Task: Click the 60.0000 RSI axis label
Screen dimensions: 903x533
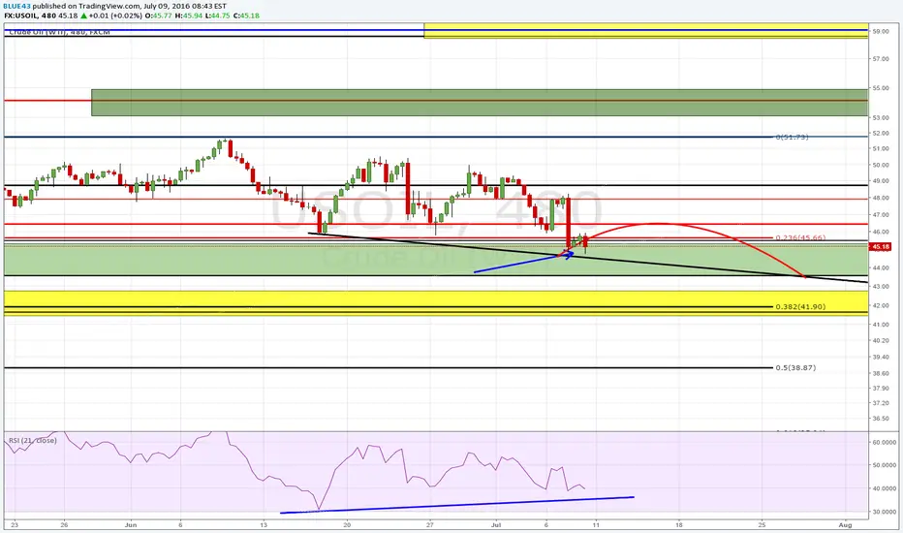Action: pos(884,442)
